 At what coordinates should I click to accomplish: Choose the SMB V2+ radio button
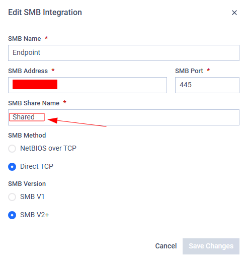coord(12,215)
